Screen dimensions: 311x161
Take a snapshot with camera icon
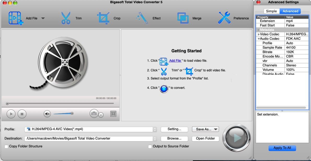[x=94, y=113]
